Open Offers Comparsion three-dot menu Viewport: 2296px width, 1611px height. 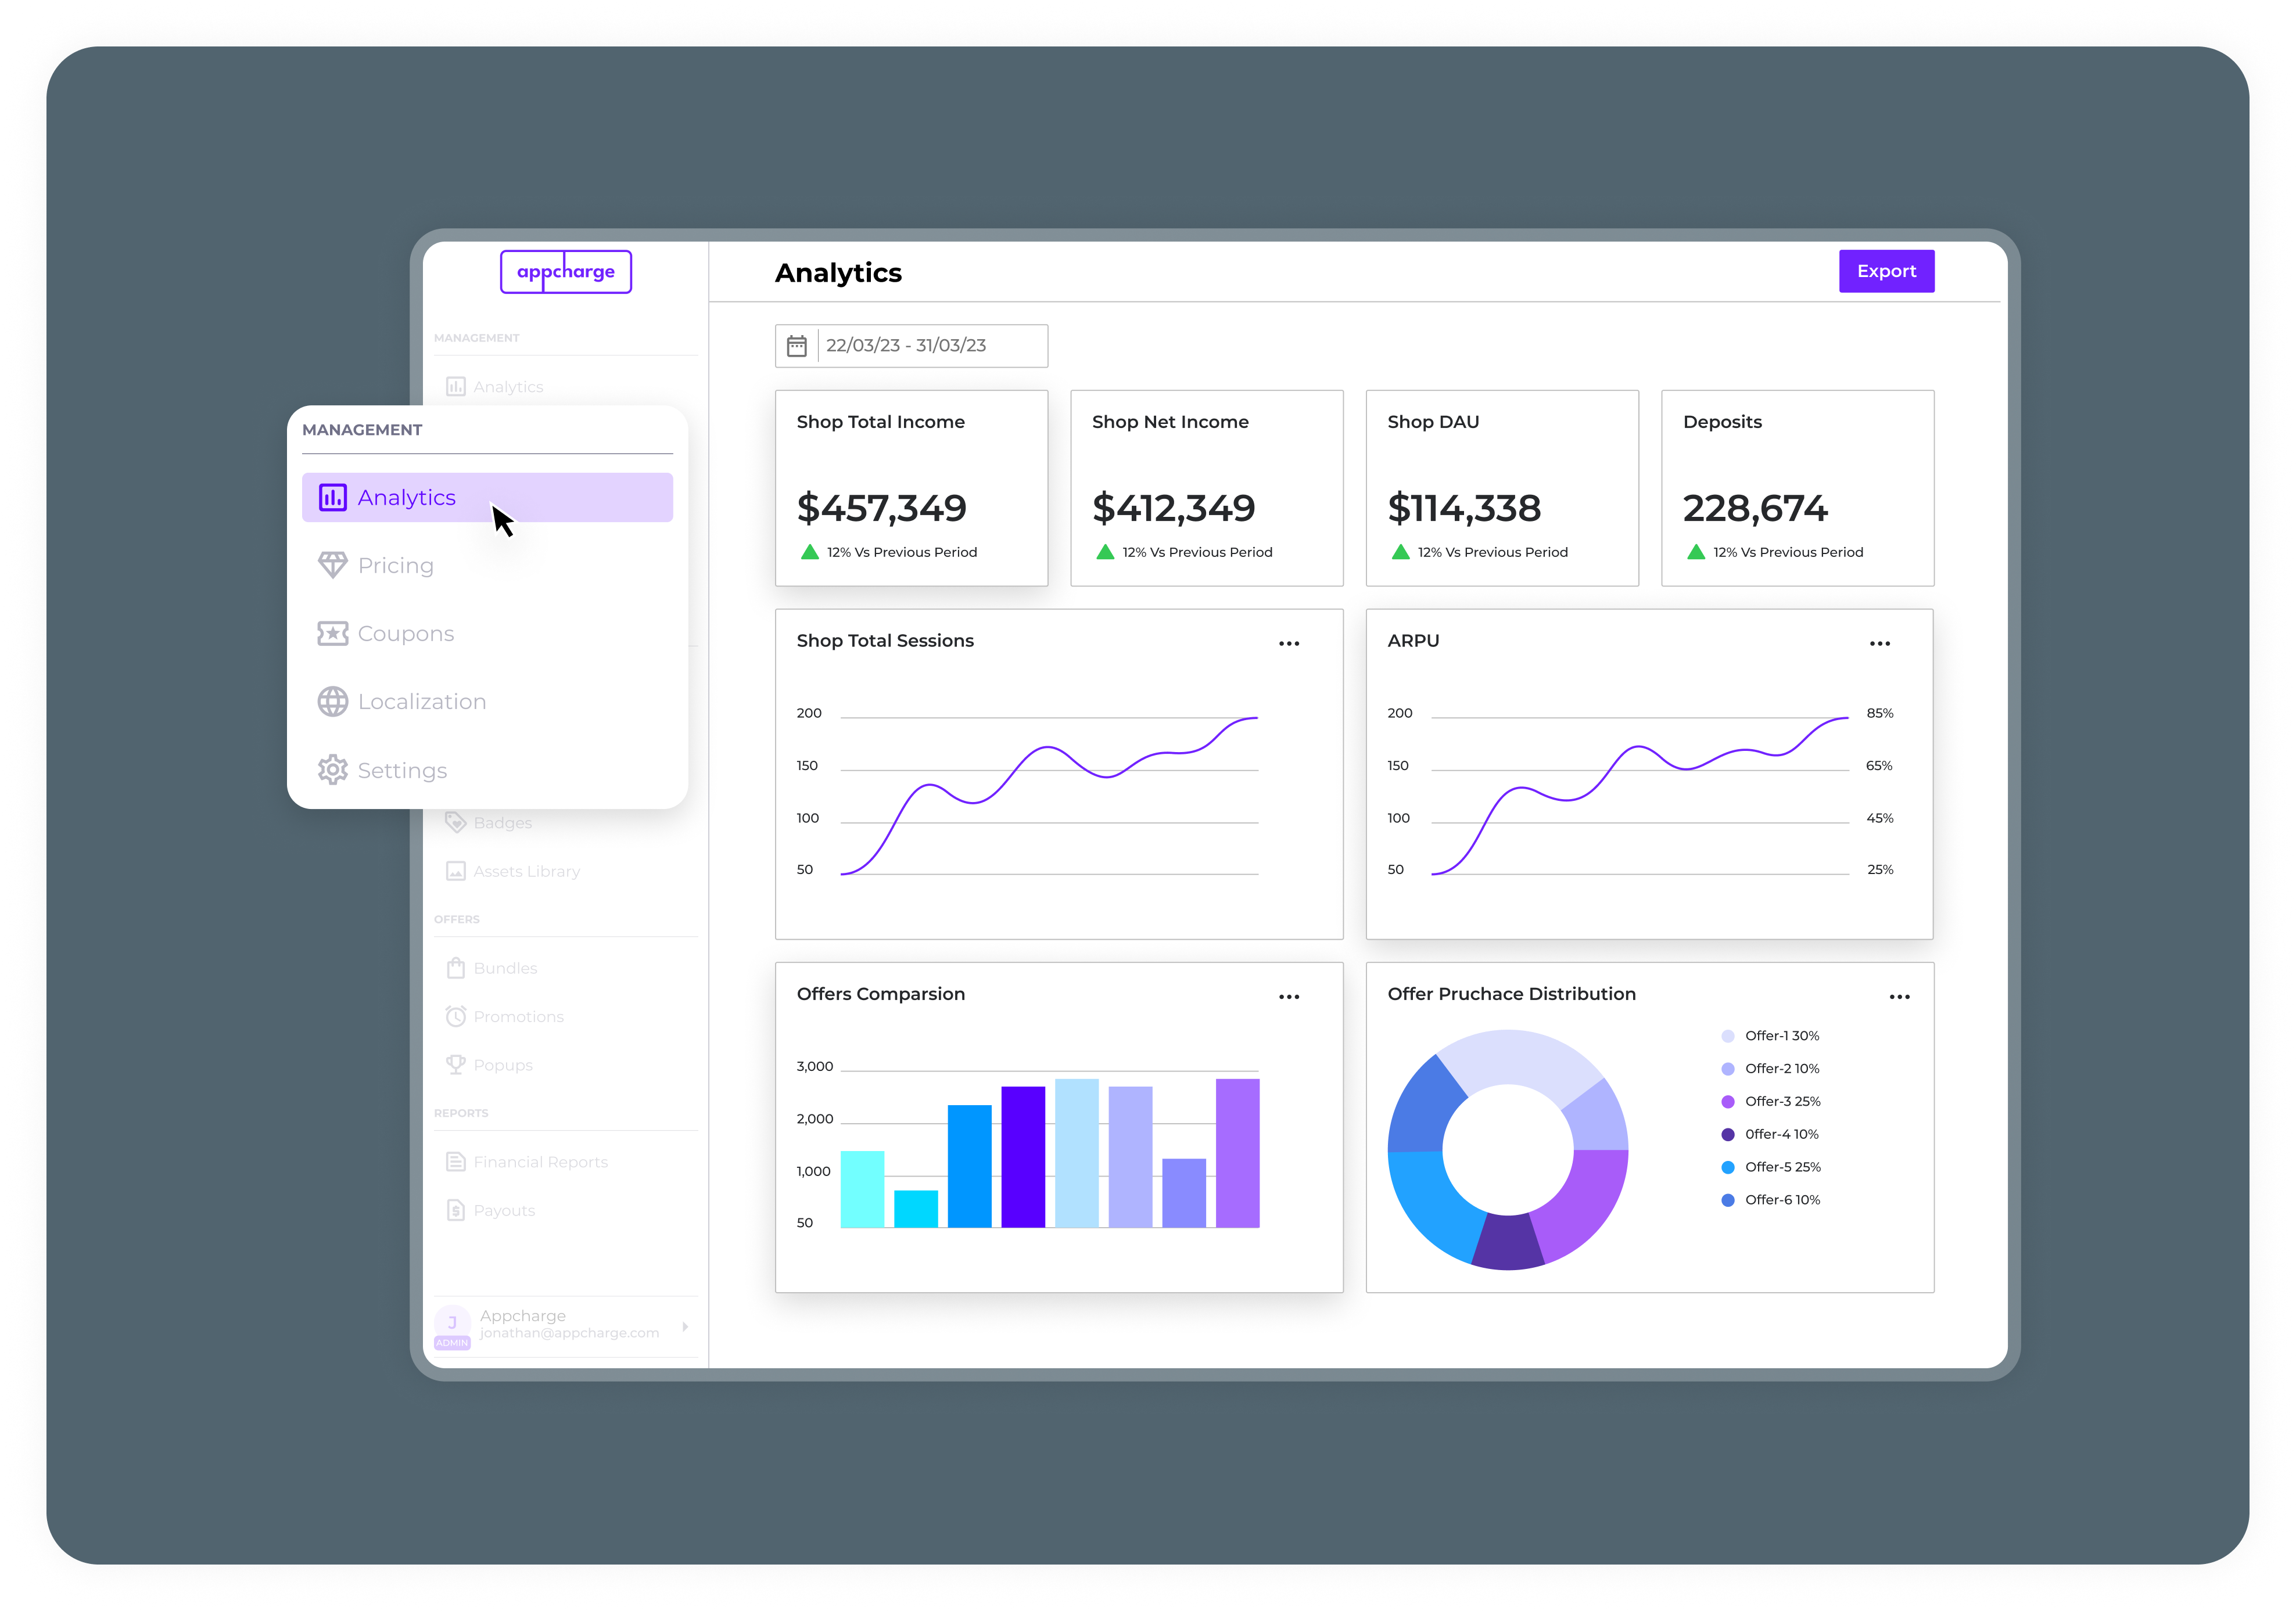[x=1288, y=997]
